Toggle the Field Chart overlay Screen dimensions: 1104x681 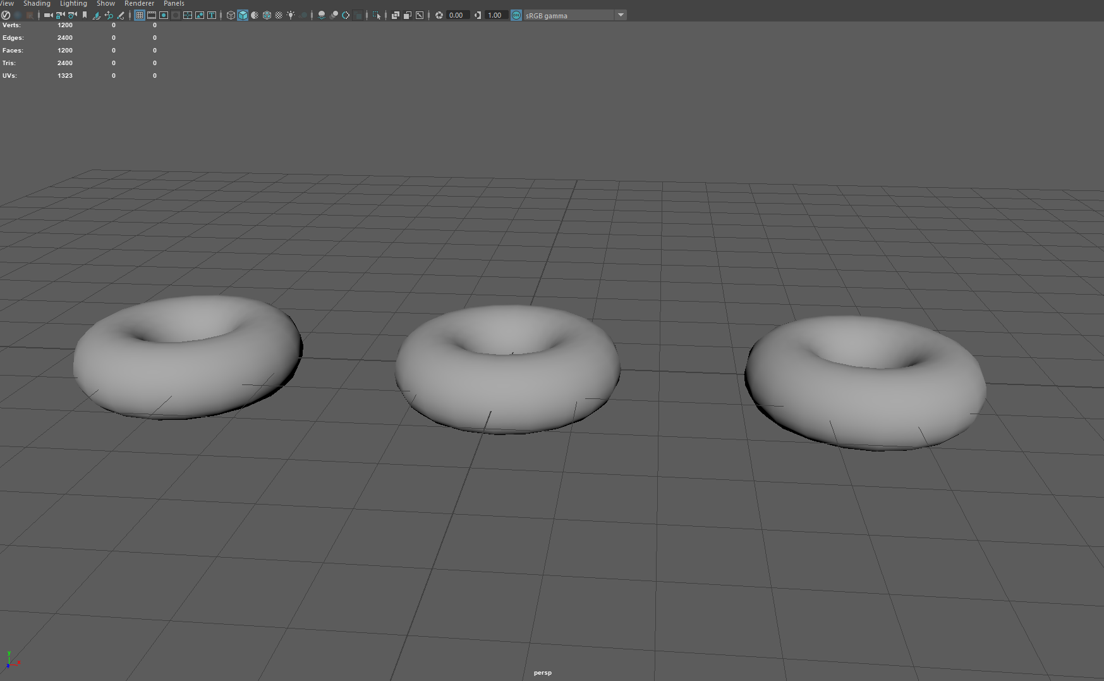pos(187,15)
